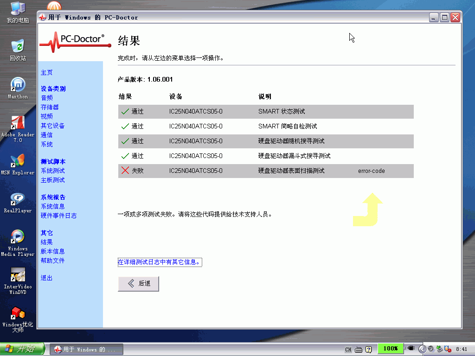Viewport: 475px width, 356px height.
Task: Expand hidden tray icons arrow
Action: pos(422,349)
